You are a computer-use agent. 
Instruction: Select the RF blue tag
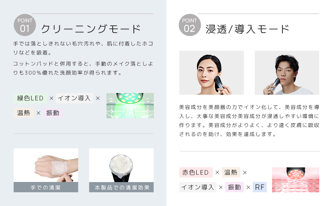click(x=260, y=187)
